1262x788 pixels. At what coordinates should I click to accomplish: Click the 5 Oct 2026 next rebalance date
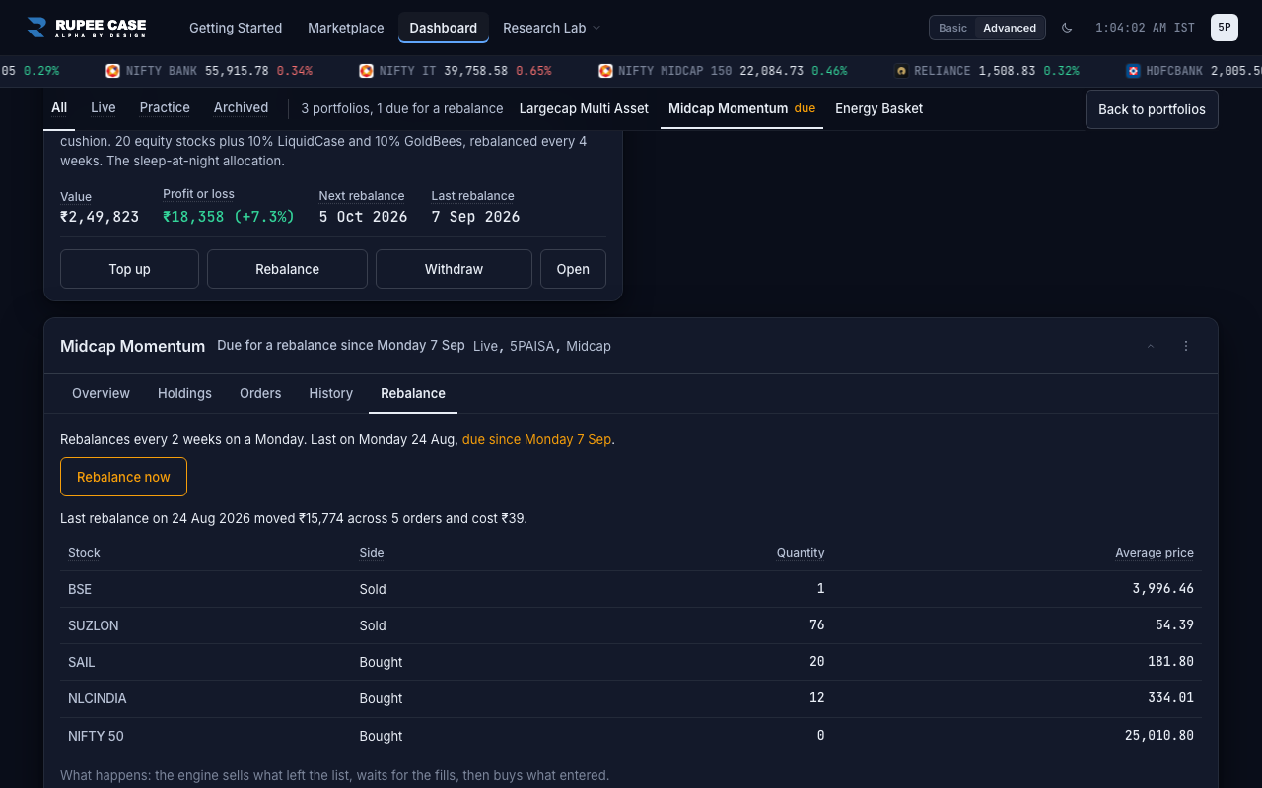363,217
